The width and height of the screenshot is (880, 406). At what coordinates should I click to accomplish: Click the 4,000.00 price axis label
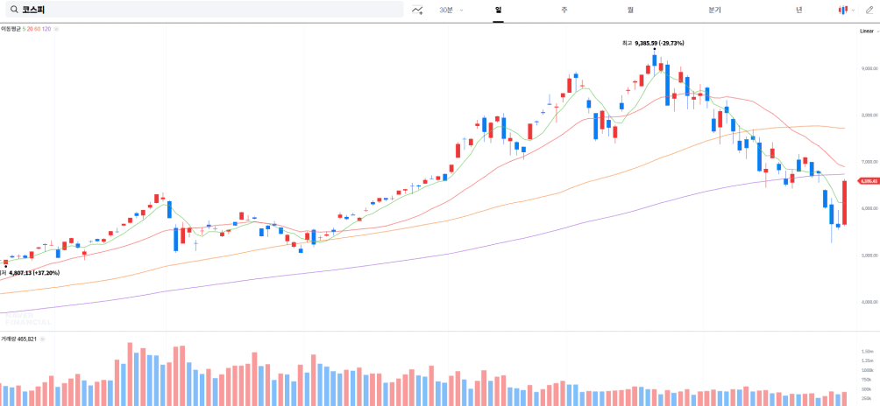[x=869, y=302]
